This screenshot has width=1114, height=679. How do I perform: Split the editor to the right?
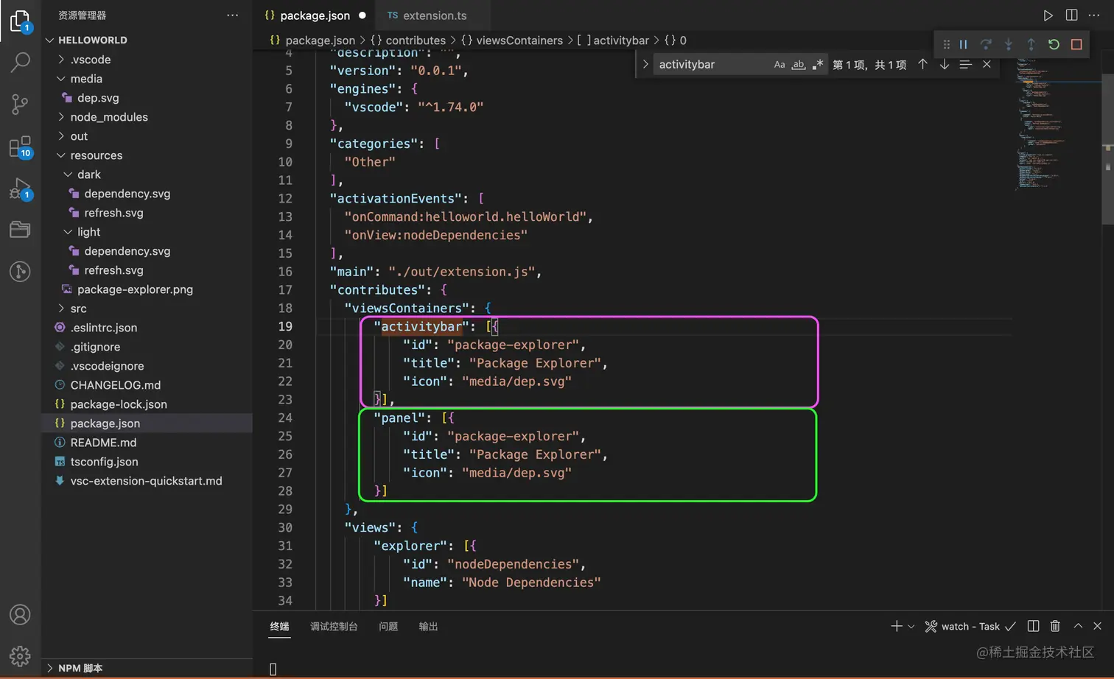click(x=1071, y=15)
